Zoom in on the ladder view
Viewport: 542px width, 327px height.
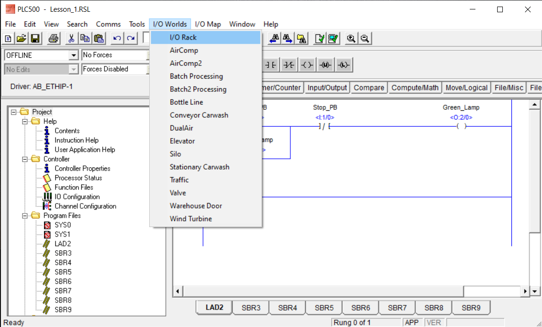pyautogui.click(x=352, y=38)
